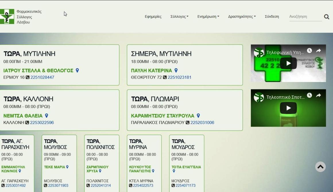This screenshot has width=333, height=192.
Task: Expand the Σύλλογος dropdown menu
Action: pyautogui.click(x=179, y=17)
